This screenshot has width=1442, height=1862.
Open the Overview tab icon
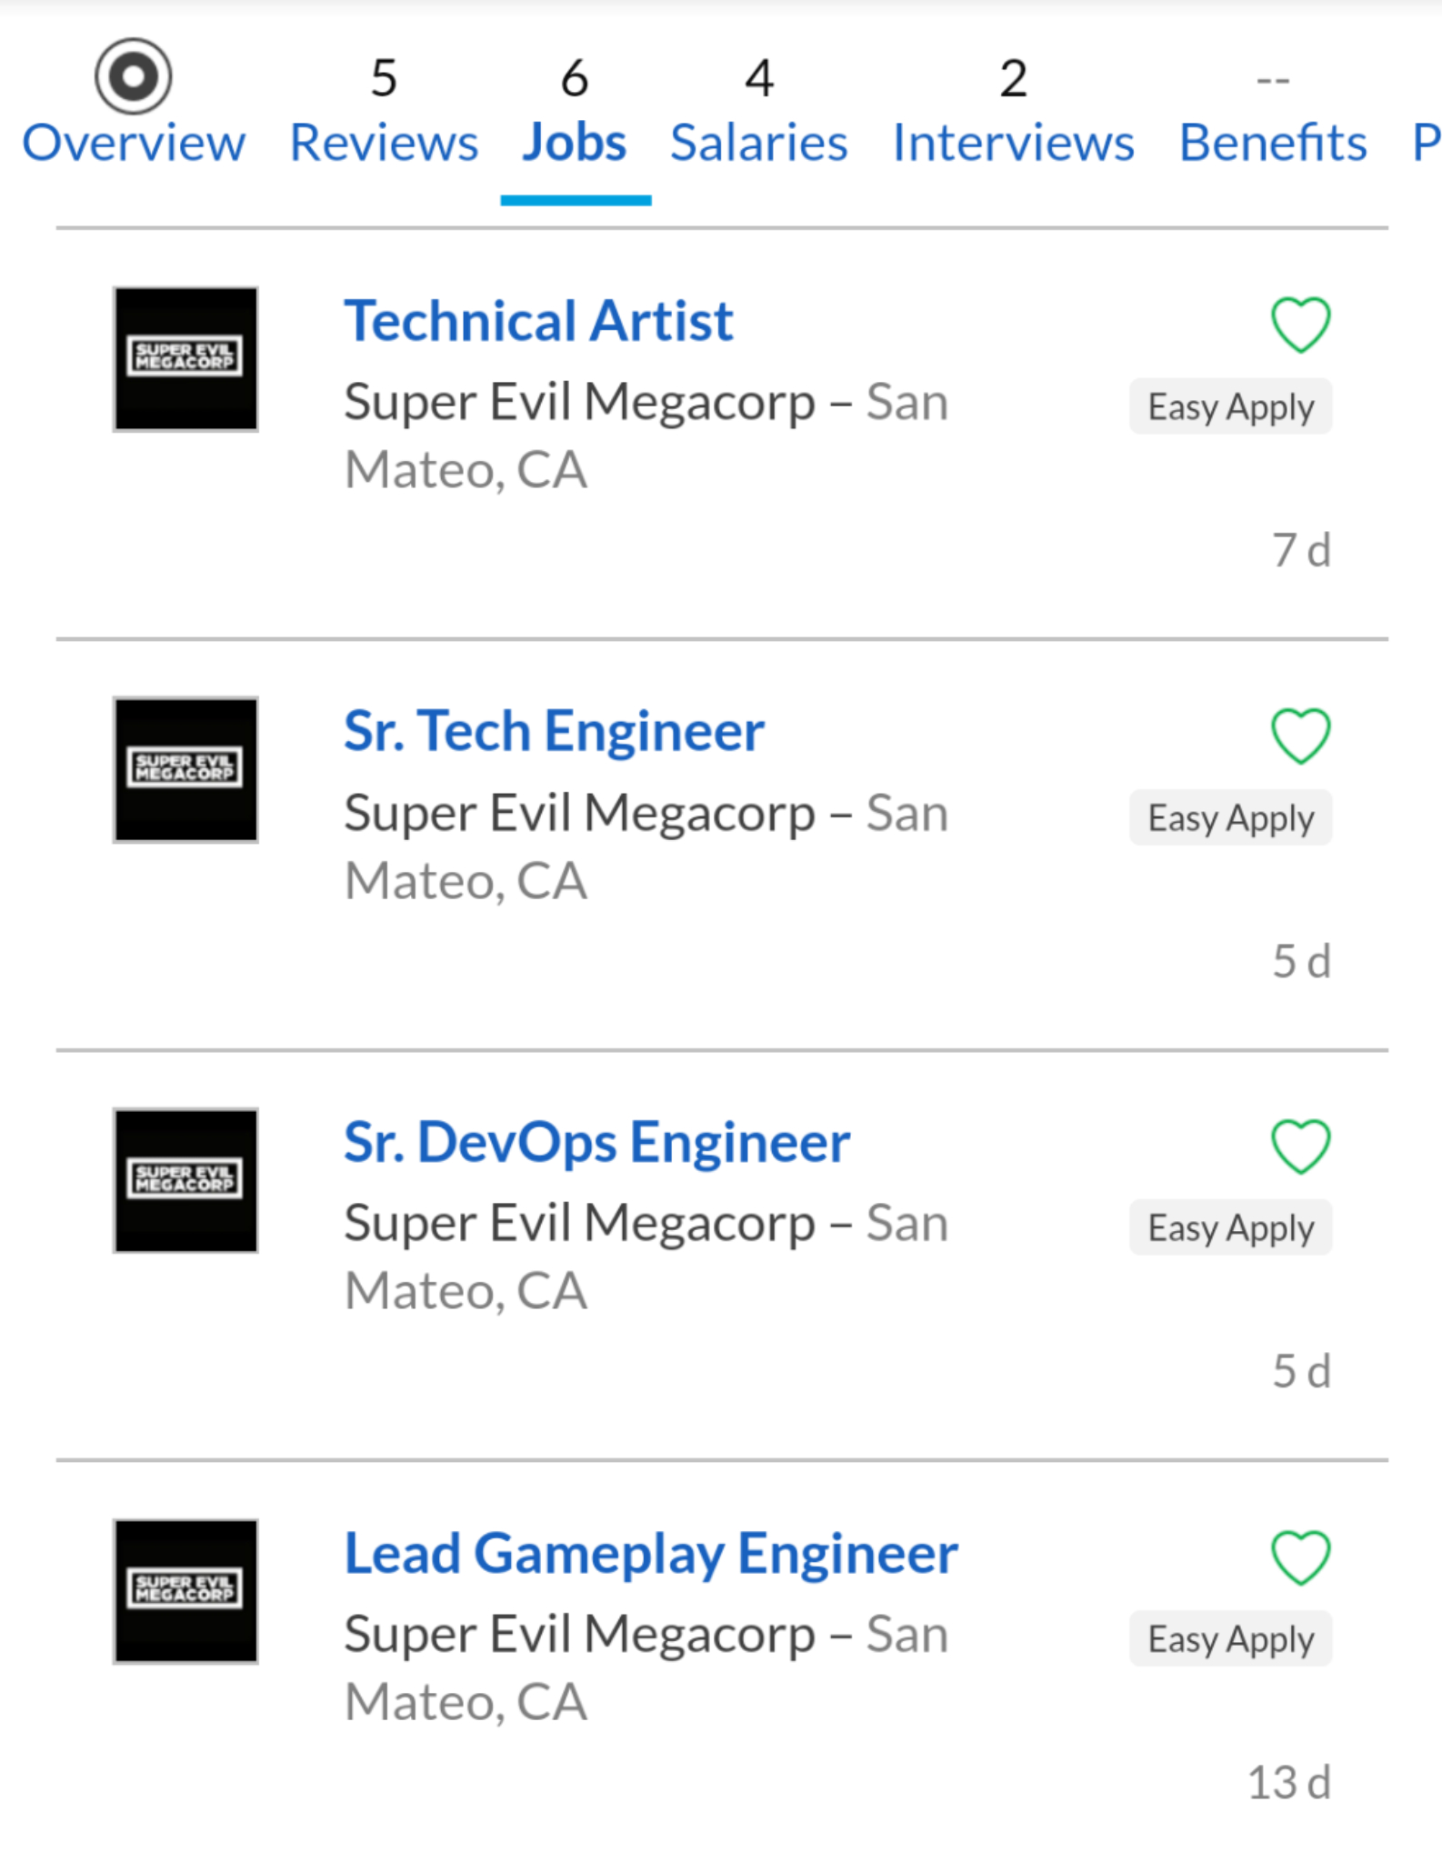[134, 76]
